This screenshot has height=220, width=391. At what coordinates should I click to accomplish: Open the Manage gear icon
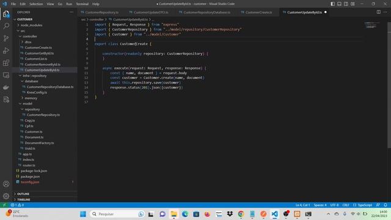point(6,196)
